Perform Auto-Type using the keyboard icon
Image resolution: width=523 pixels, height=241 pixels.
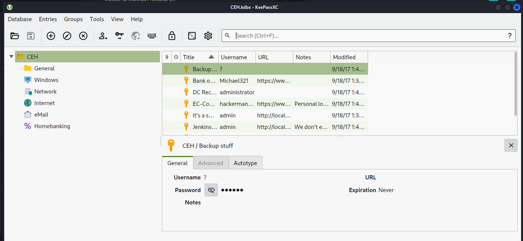(152, 36)
